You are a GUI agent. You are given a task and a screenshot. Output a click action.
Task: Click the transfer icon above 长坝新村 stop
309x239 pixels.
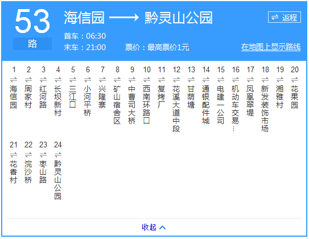coord(58,80)
